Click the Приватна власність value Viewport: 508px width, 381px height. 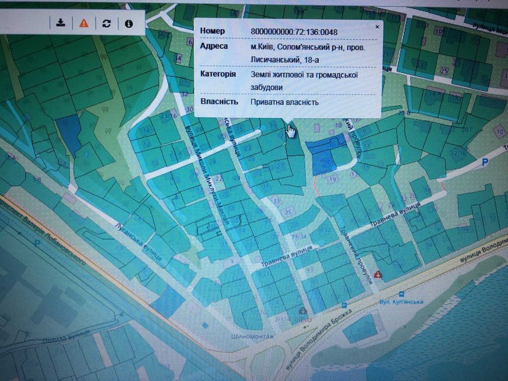point(284,102)
